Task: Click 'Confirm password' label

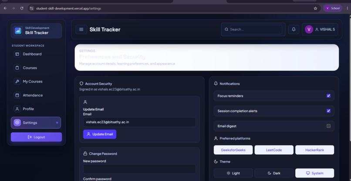Action: (x=97, y=179)
